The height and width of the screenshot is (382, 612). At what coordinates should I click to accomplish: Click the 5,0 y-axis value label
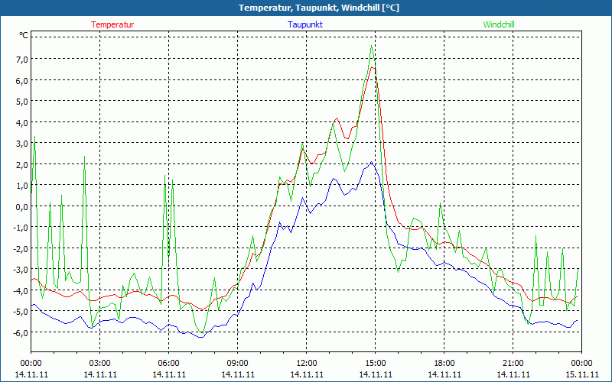point(21,102)
